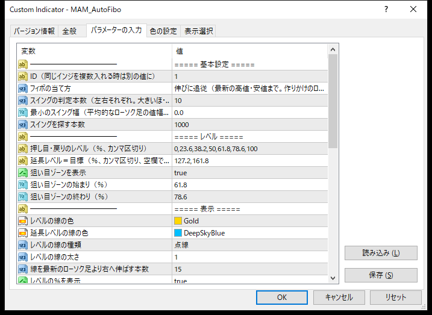Image resolution: width=432 pixels, height=315 pixels.
Task: Select the レベルの線の色 row label
Action: [x=52, y=221]
